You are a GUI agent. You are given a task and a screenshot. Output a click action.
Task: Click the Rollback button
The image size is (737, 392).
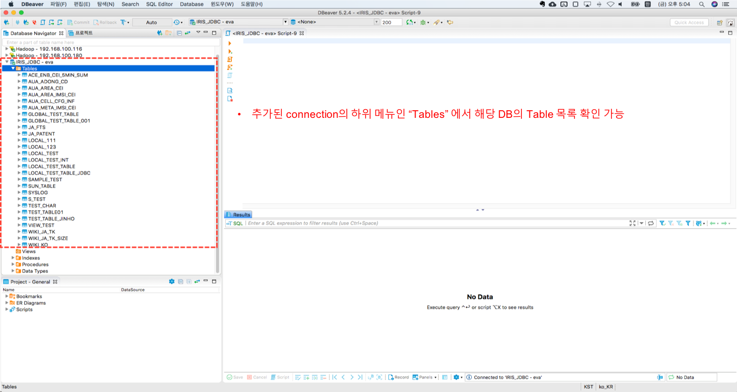(105, 22)
